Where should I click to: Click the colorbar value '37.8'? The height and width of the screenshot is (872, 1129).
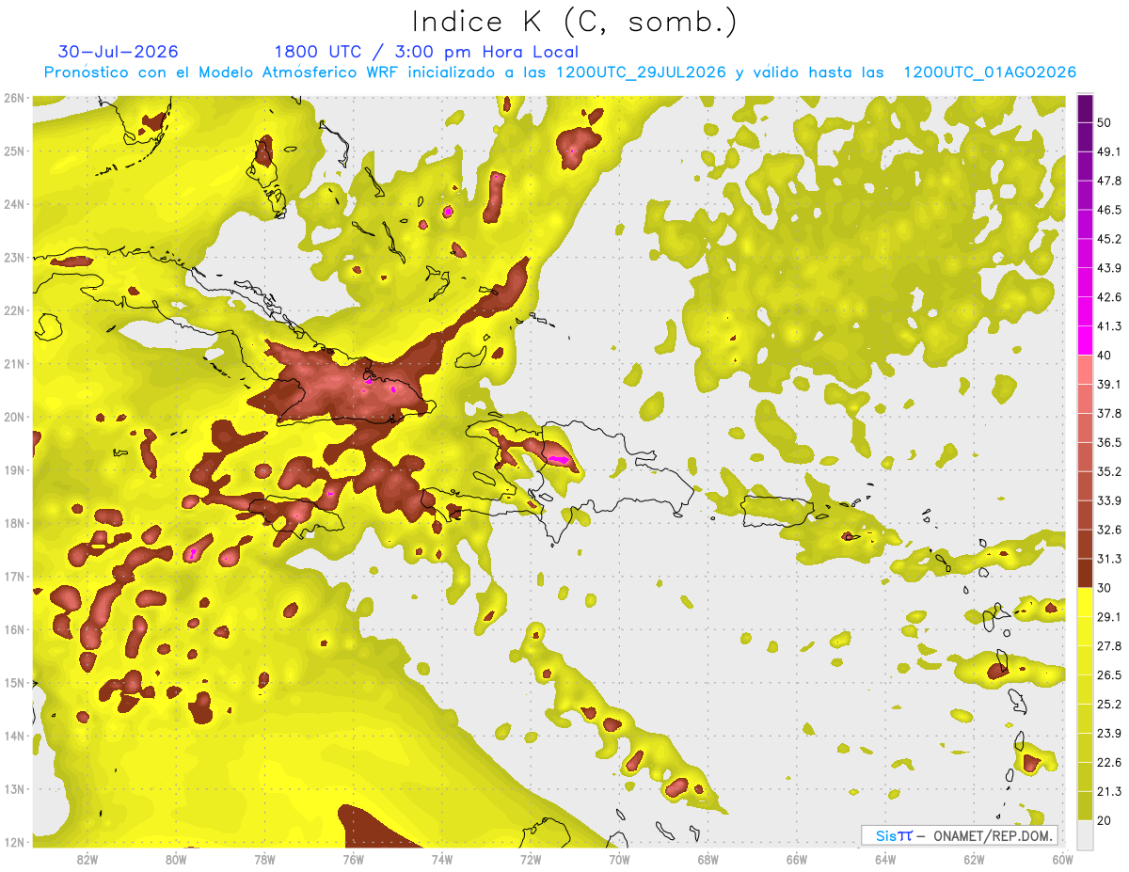(1108, 413)
